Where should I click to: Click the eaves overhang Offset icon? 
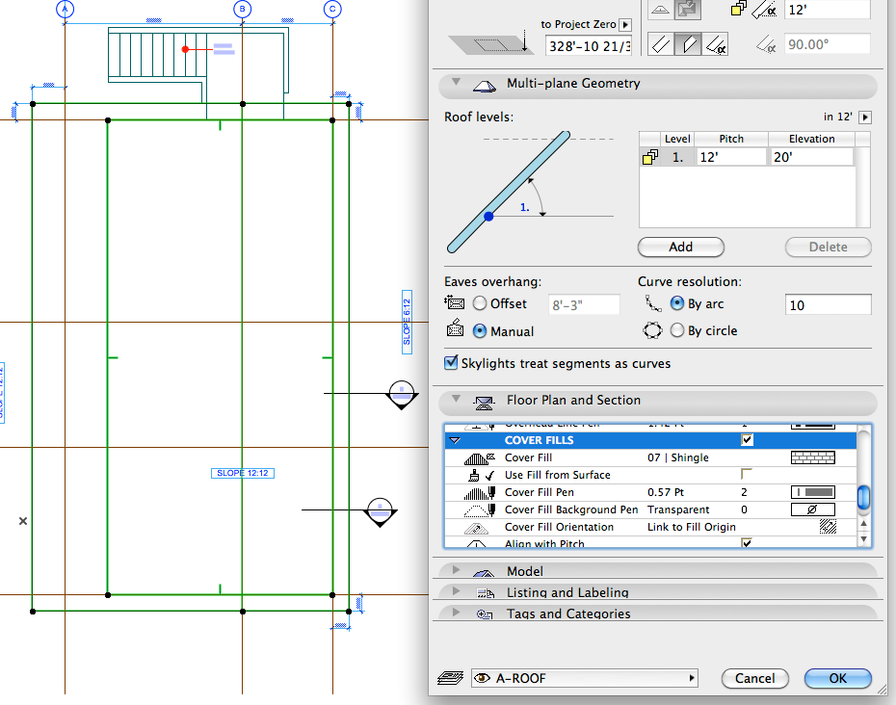(455, 301)
